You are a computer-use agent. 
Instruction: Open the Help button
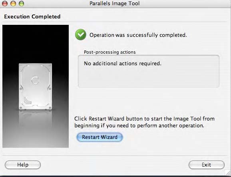[23, 165]
